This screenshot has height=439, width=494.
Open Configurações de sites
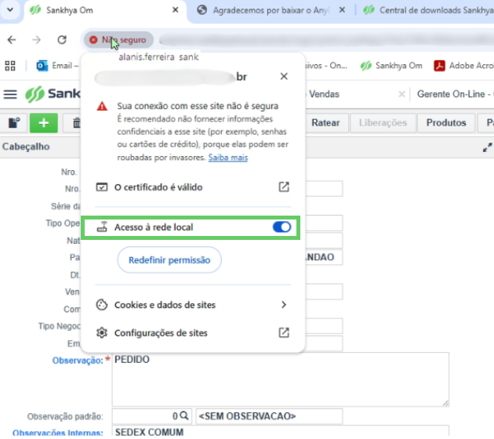[x=192, y=333]
